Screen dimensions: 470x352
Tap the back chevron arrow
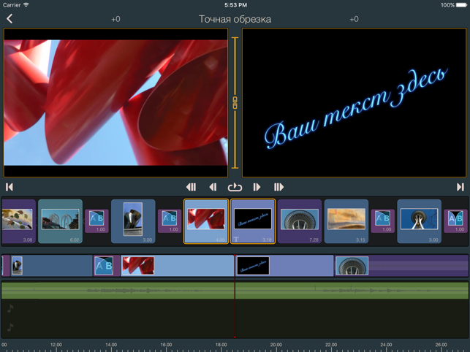(x=10, y=19)
